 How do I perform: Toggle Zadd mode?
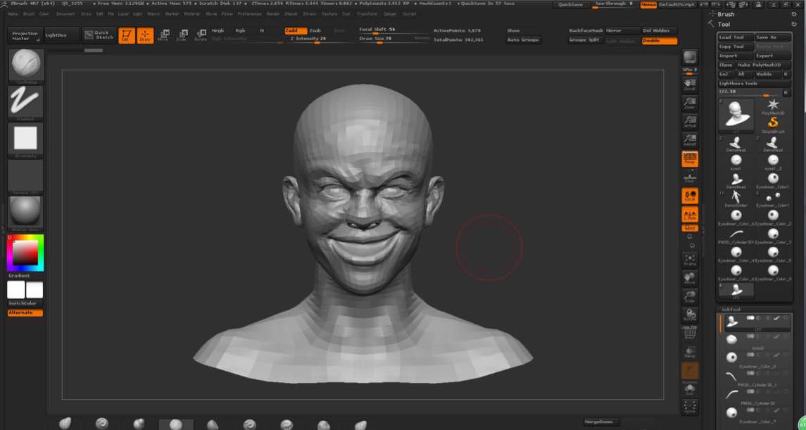point(296,31)
